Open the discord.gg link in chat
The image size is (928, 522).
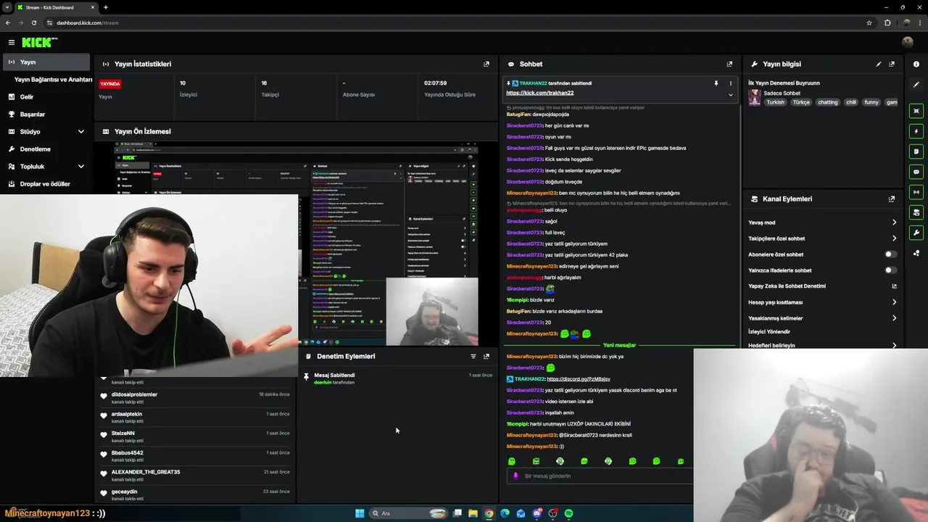[579, 379]
